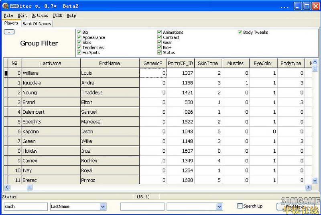Toggle the Animations checkbox
Viewport: 321px width, 215px height.
[159, 32]
